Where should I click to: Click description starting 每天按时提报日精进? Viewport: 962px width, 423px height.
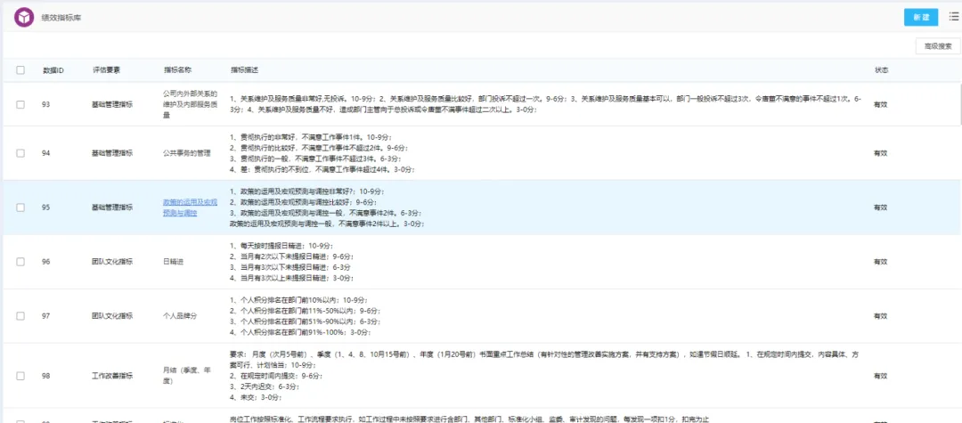click(292, 262)
